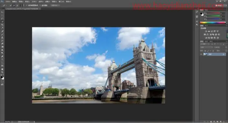
Task: Select the Rectangle shape tool
Action: (x=2, y=66)
